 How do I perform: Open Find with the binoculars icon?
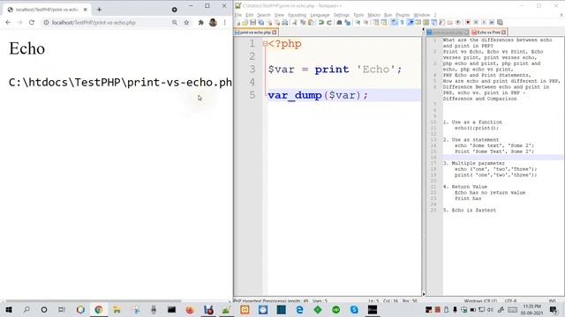339,22
